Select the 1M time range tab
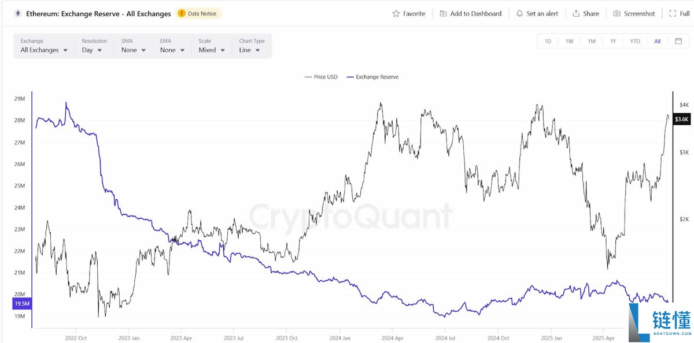694x343 pixels. pos(592,41)
